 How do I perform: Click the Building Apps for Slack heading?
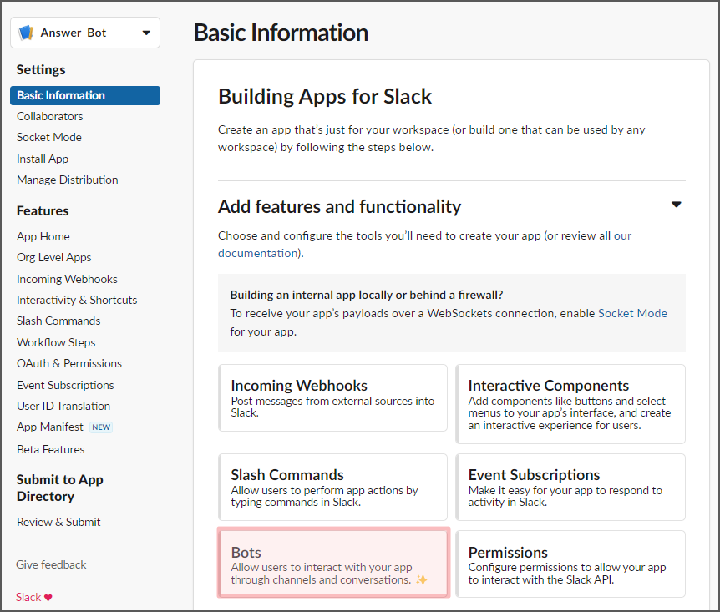pyautogui.click(x=325, y=97)
